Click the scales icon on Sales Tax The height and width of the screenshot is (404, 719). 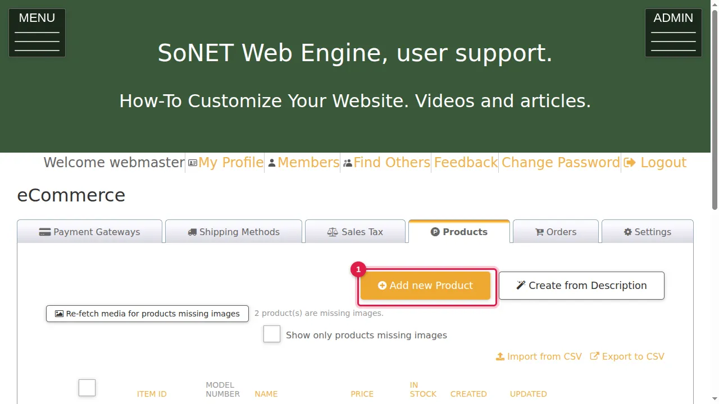point(333,232)
